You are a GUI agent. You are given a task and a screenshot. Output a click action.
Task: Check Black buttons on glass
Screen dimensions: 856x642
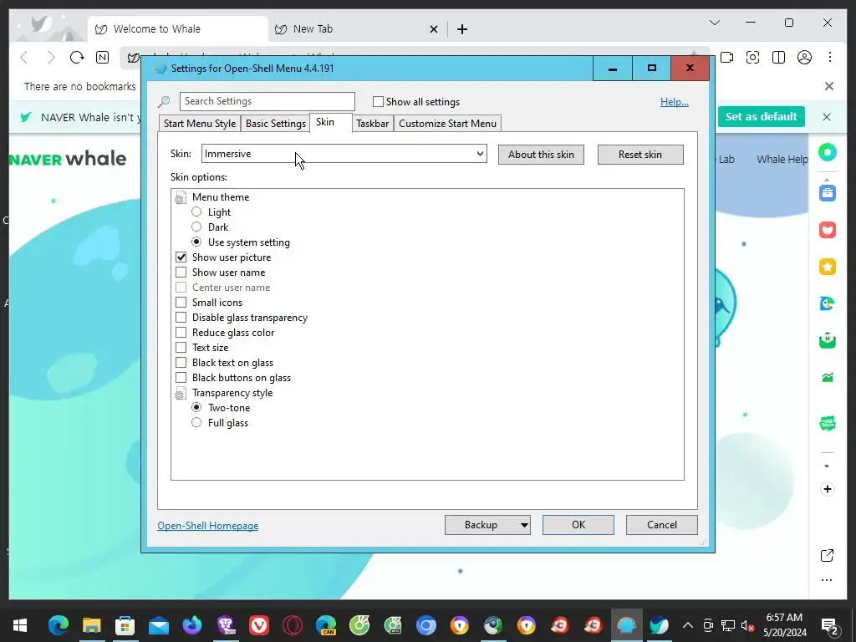point(181,377)
